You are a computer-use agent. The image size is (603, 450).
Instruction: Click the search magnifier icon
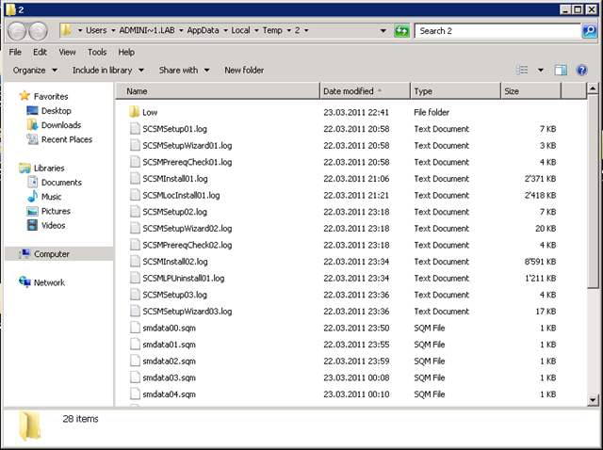pyautogui.click(x=589, y=31)
